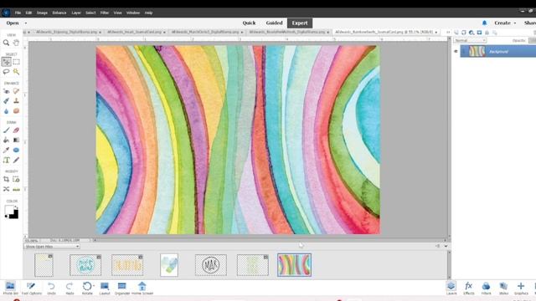Show the Graphics panel
The width and height of the screenshot is (536, 301).
tap(521, 288)
